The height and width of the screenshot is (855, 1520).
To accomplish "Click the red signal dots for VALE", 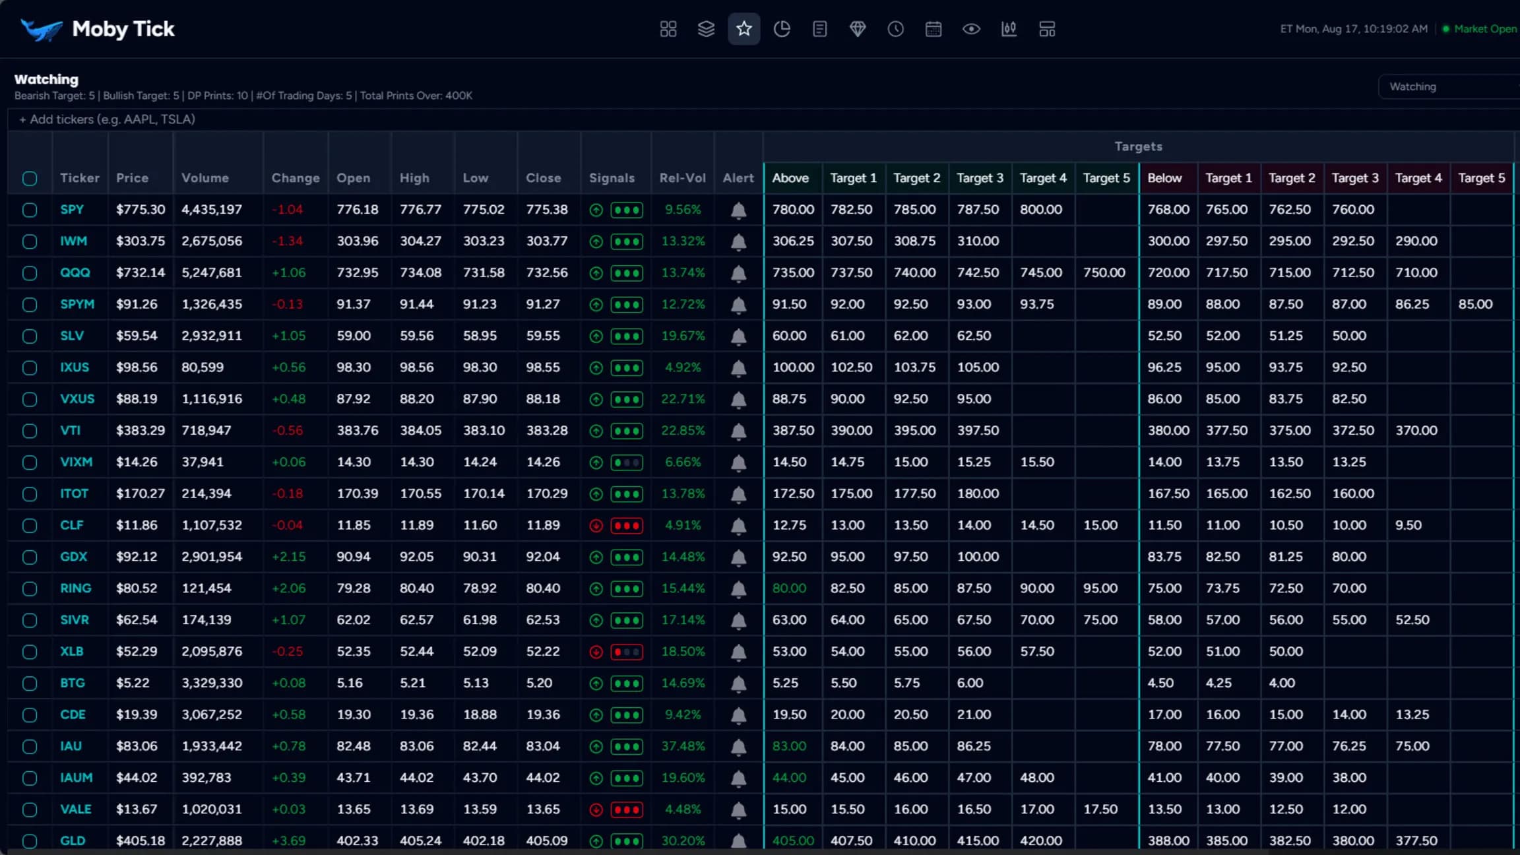I will click(627, 810).
